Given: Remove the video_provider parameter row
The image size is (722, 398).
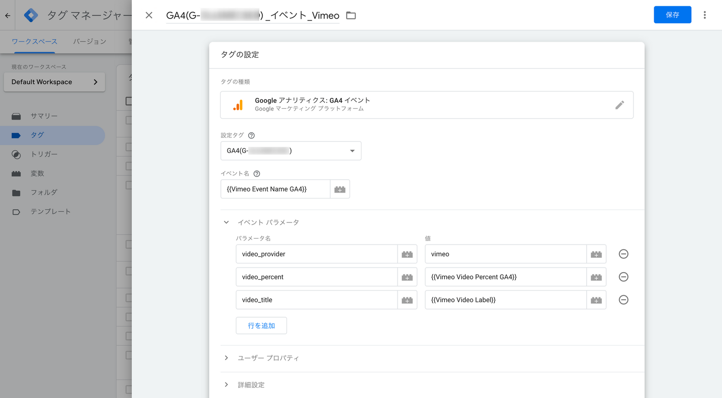Looking at the screenshot, I should 624,254.
